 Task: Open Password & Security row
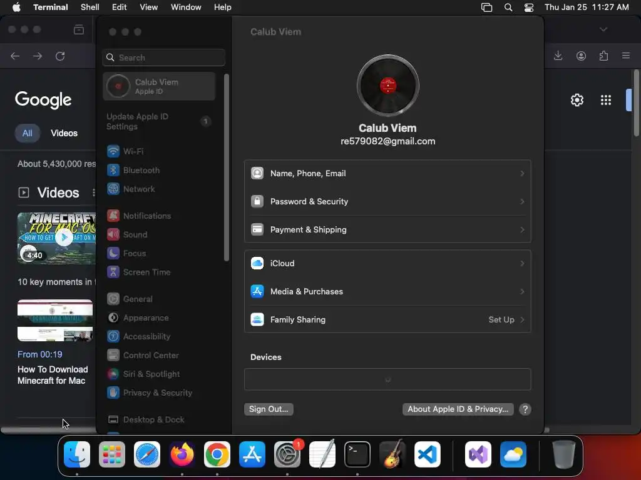(x=387, y=202)
